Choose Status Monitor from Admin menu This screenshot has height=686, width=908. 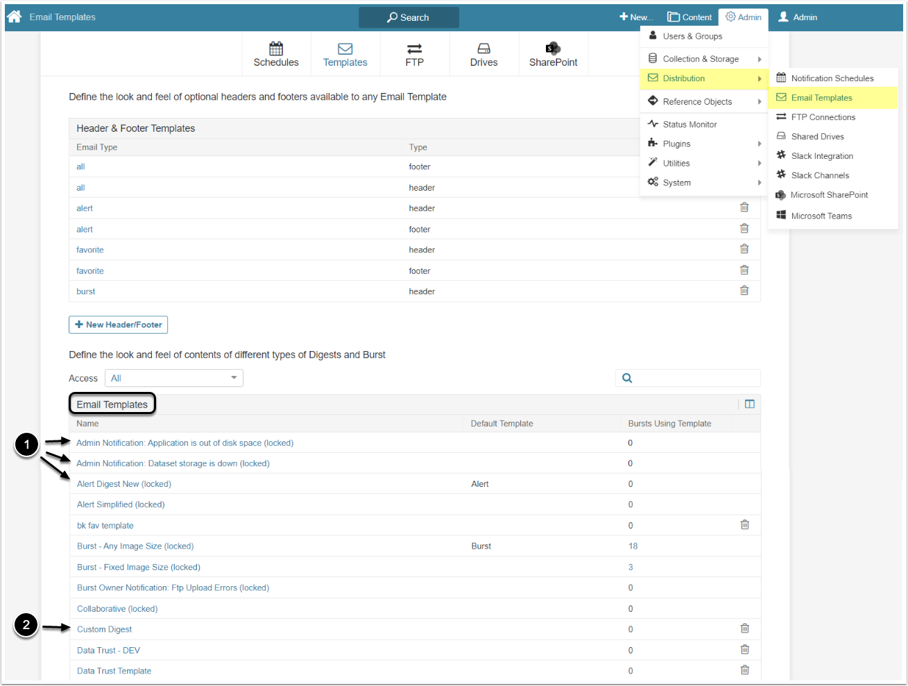click(x=689, y=124)
